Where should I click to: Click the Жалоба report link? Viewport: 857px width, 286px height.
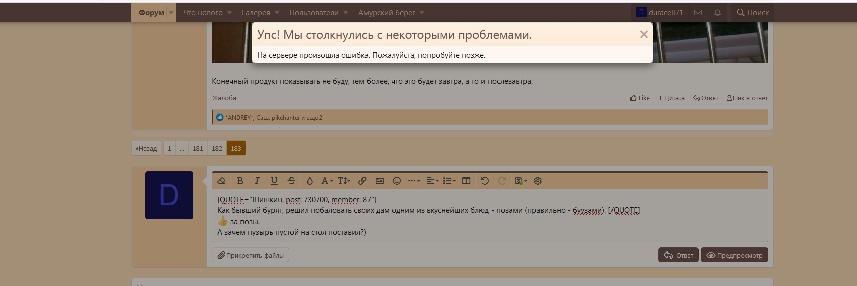pyautogui.click(x=224, y=98)
